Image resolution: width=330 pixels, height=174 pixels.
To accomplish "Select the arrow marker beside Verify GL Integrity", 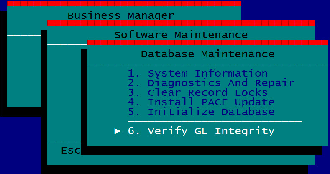I will (118, 131).
